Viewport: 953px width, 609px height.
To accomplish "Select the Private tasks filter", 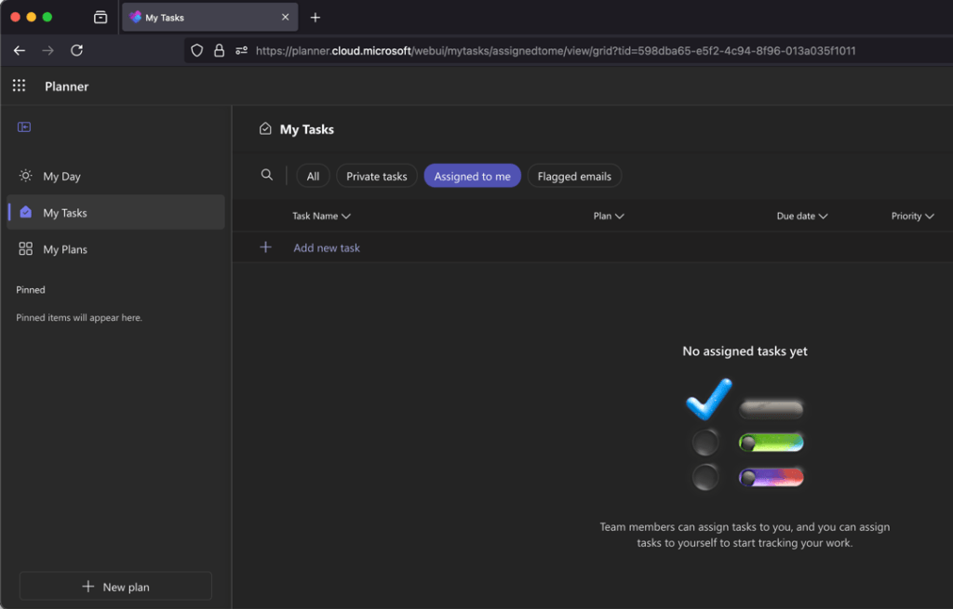I will [376, 176].
